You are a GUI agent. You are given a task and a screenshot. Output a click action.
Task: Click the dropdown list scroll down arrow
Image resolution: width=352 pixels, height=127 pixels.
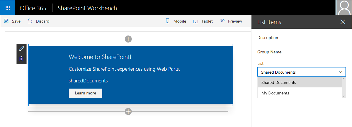[x=344, y=96]
